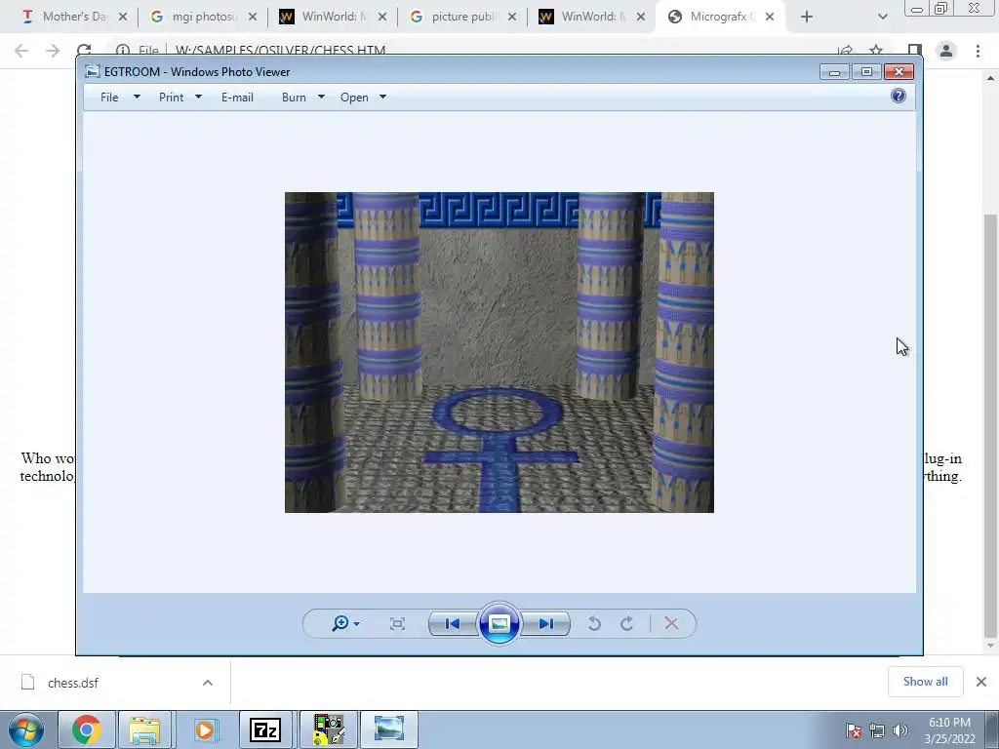Switch to mgi photosuite Google tab
999x749 pixels.
click(204, 17)
